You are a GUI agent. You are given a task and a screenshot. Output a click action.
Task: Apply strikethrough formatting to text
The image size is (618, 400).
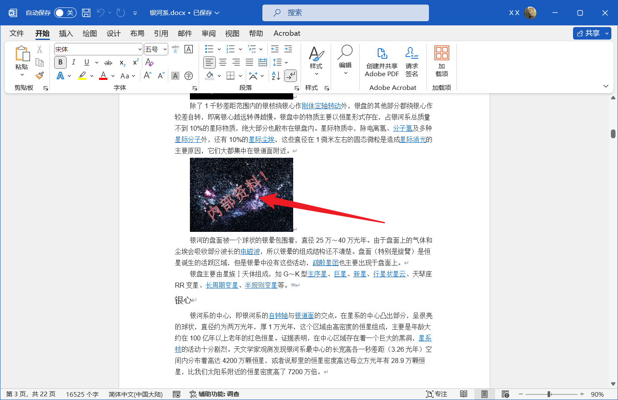(108, 62)
